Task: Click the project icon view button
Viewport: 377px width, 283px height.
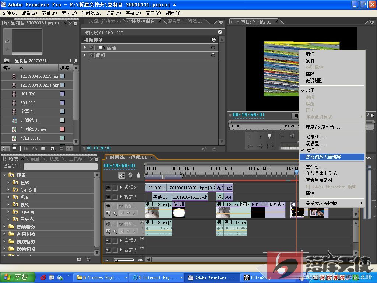Action: coord(14,148)
